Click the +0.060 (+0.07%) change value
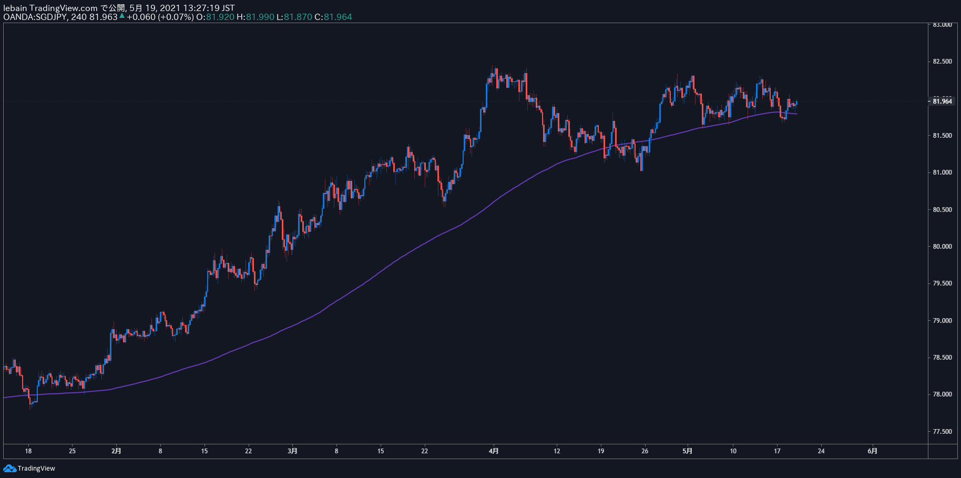 point(160,17)
